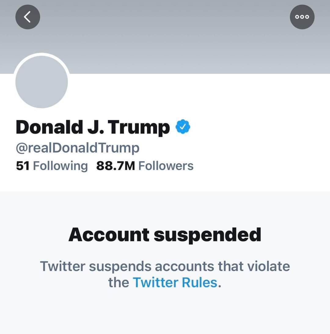Click the @realDonaldTrump handle
Image resolution: width=330 pixels, height=334 pixels.
point(78,148)
